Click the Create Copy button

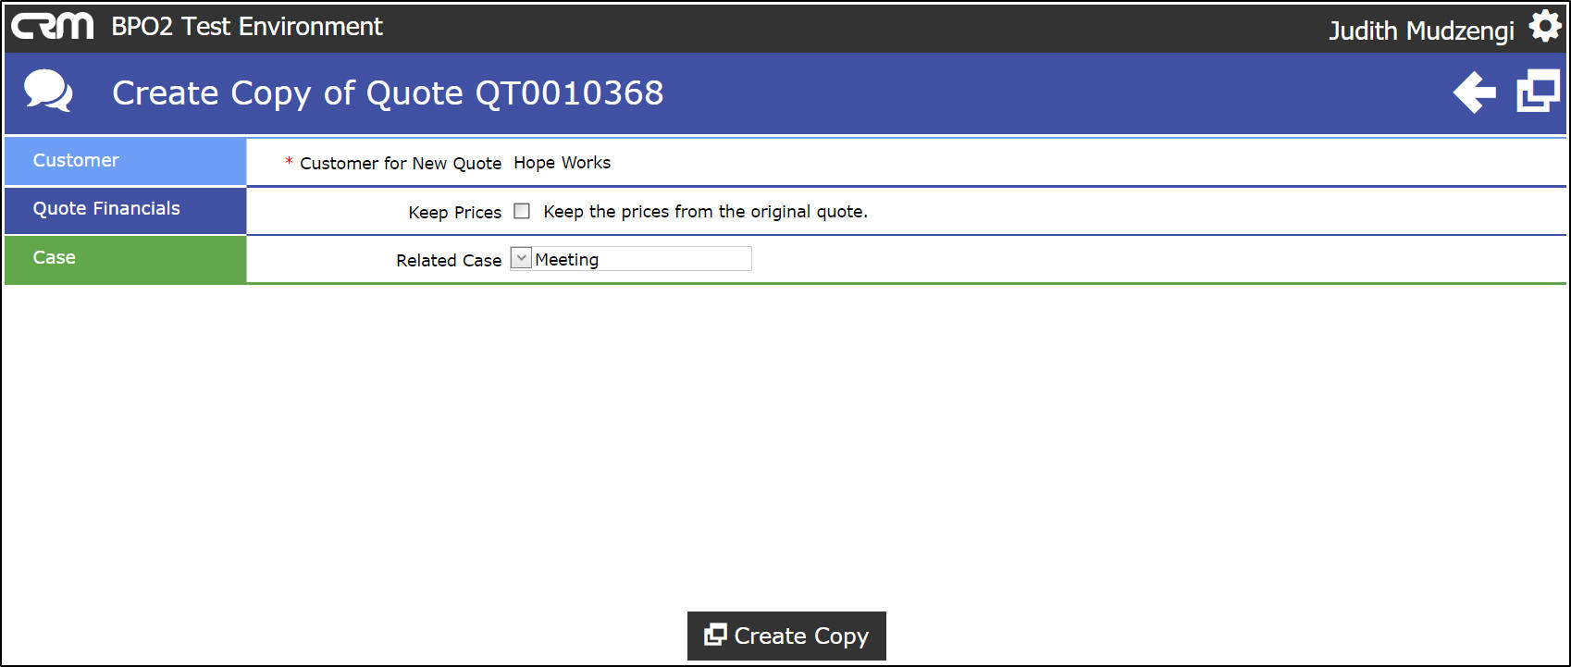(x=786, y=636)
